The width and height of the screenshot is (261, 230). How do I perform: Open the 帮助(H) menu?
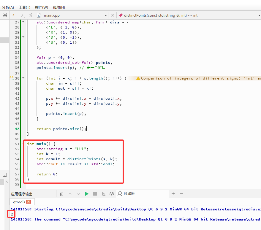pos(59,7)
